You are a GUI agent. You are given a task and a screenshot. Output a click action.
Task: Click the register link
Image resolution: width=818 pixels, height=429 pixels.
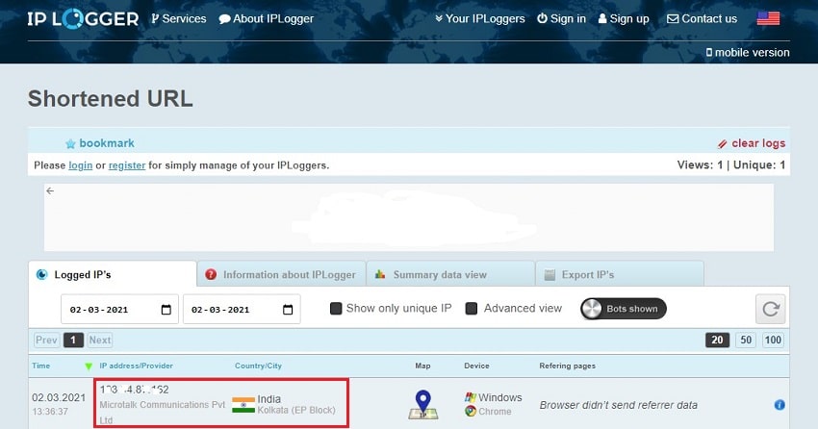126,165
